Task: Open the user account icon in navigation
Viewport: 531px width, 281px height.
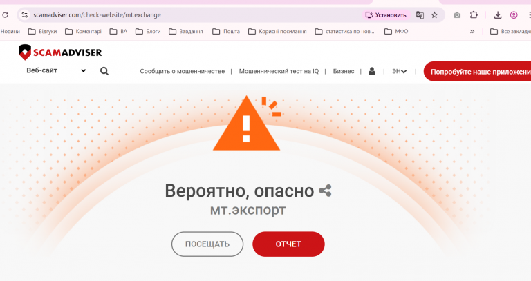Action: pos(372,71)
